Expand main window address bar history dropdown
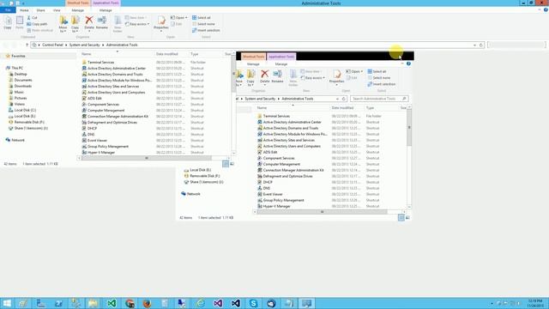This screenshot has width=549, height=309. point(474,45)
